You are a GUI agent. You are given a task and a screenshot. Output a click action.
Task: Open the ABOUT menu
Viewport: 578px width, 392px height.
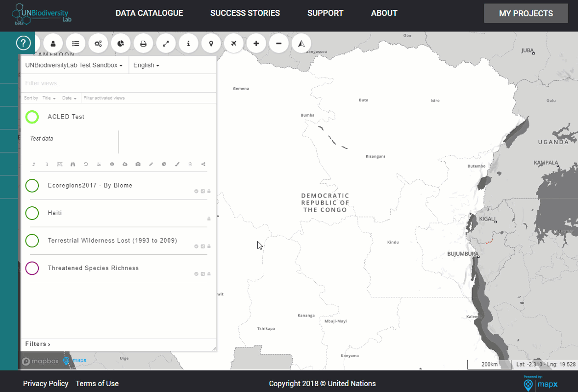pyautogui.click(x=384, y=13)
